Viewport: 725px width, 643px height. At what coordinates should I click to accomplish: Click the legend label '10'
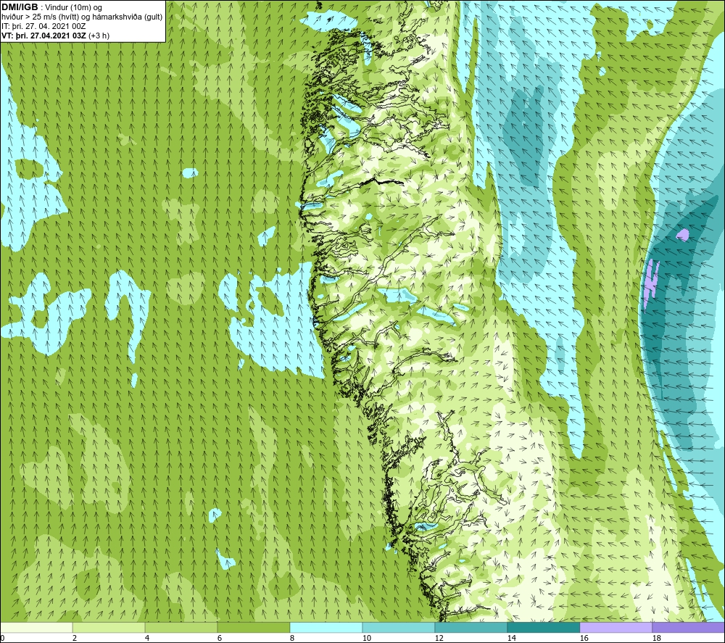(x=367, y=638)
